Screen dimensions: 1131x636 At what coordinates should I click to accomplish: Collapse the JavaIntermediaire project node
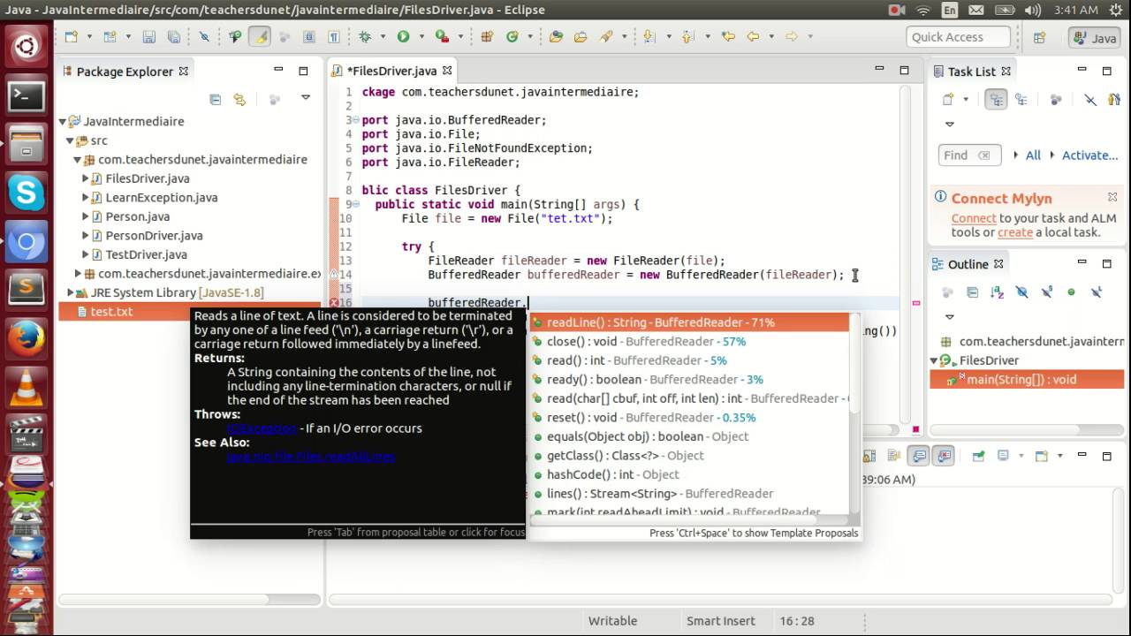coord(64,122)
